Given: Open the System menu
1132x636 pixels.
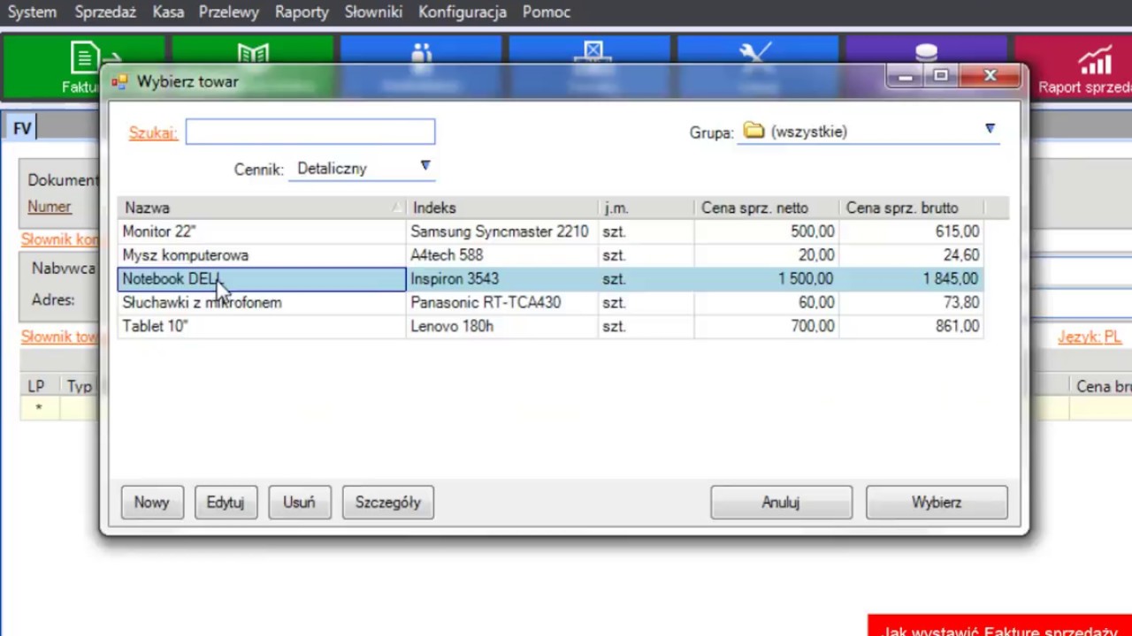Looking at the screenshot, I should tap(32, 12).
